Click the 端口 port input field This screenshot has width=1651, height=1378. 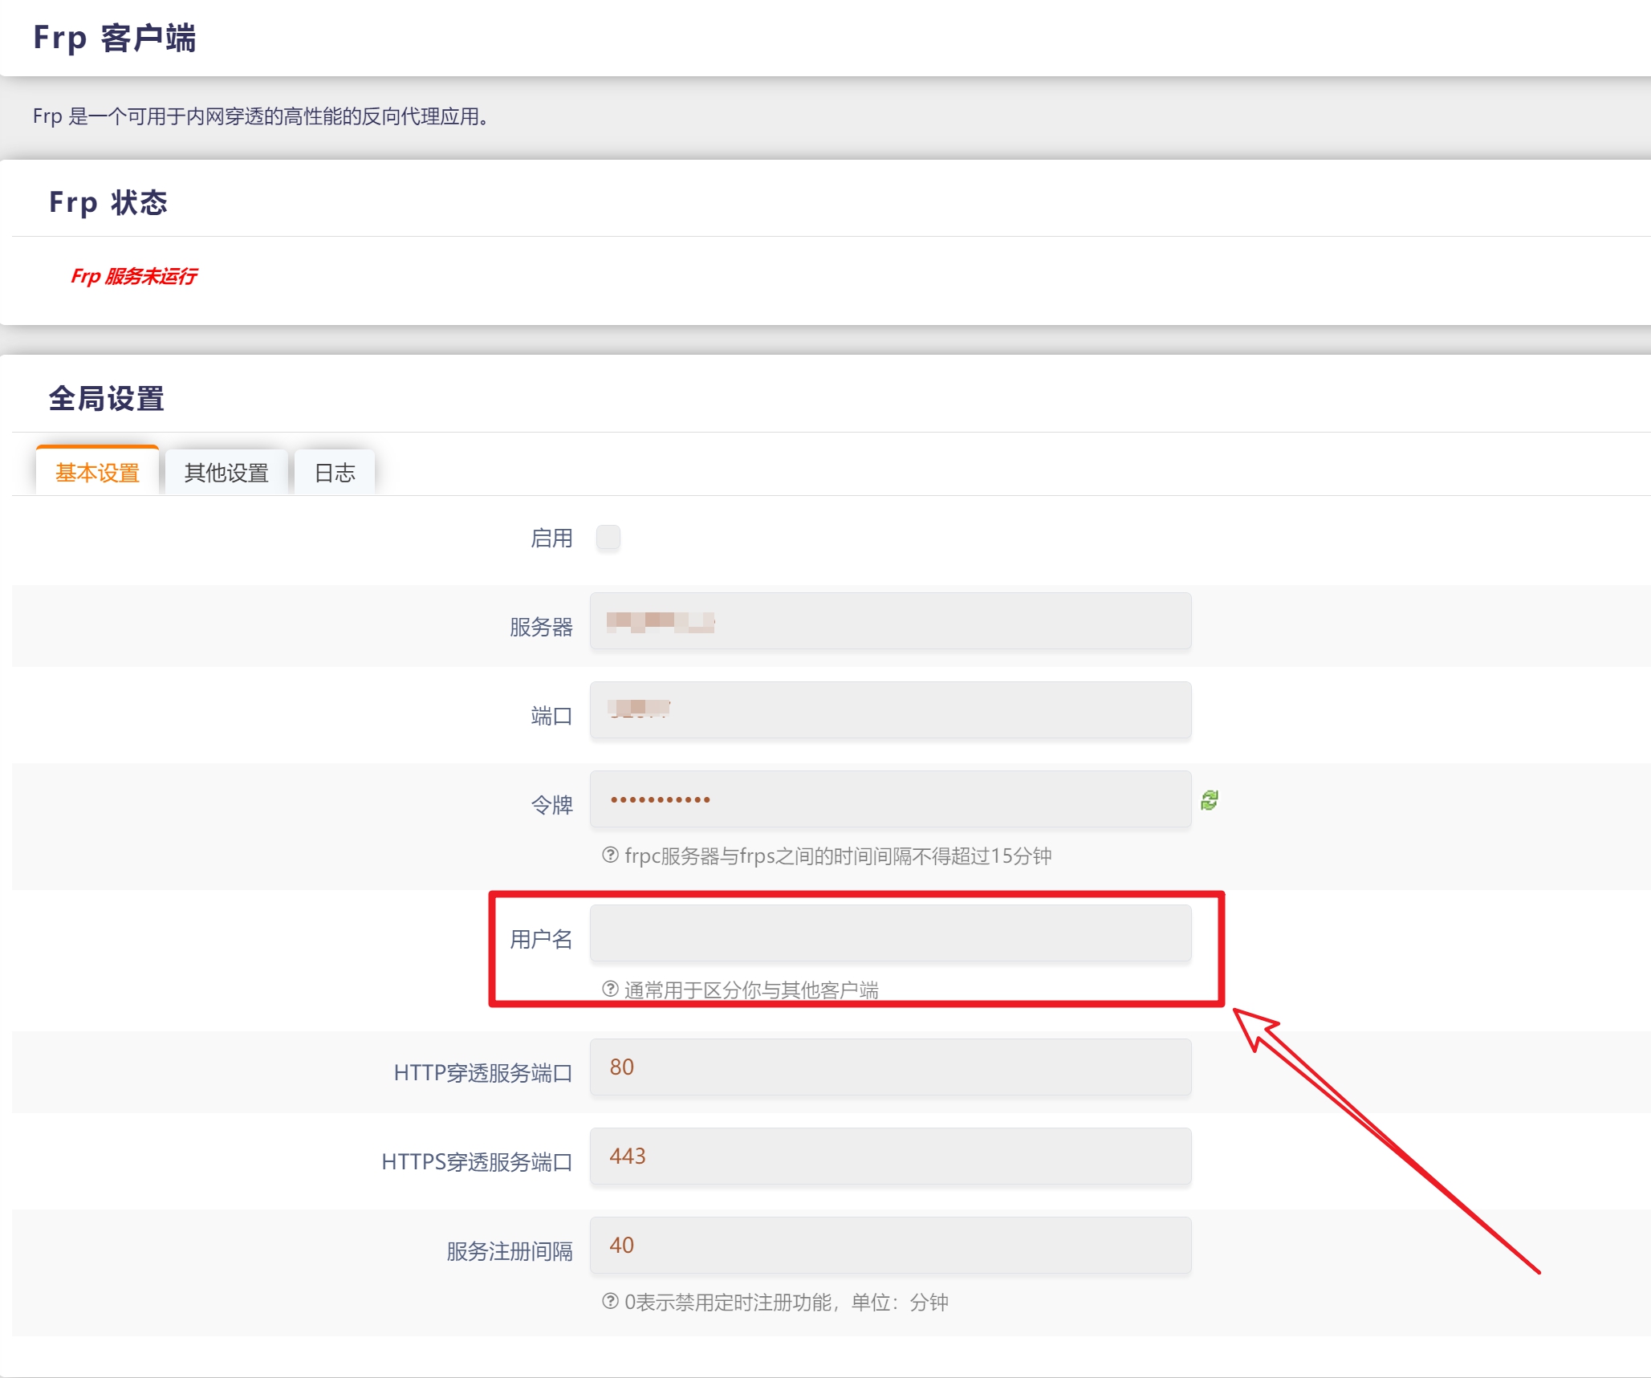pyautogui.click(x=889, y=711)
